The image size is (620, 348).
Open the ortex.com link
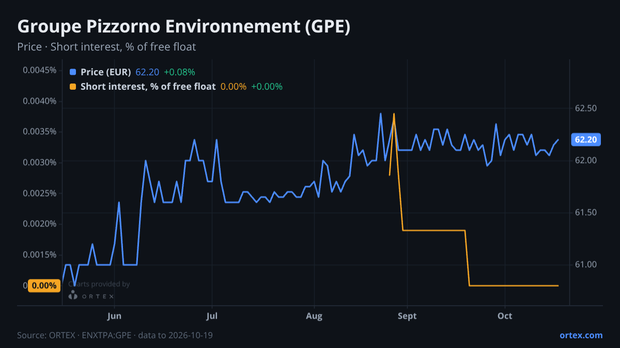[x=581, y=335]
